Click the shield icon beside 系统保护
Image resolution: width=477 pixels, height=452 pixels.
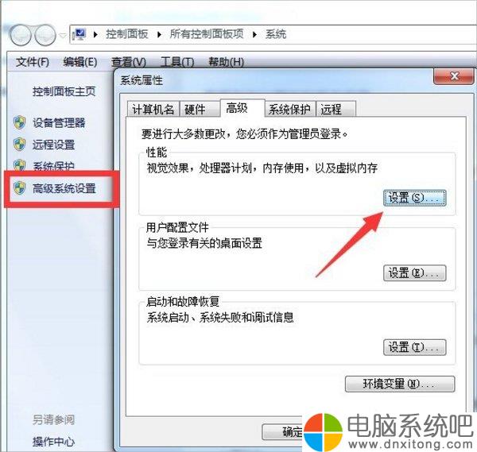(x=20, y=164)
